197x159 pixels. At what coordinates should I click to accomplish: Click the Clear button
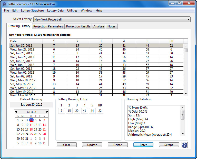click(67, 145)
